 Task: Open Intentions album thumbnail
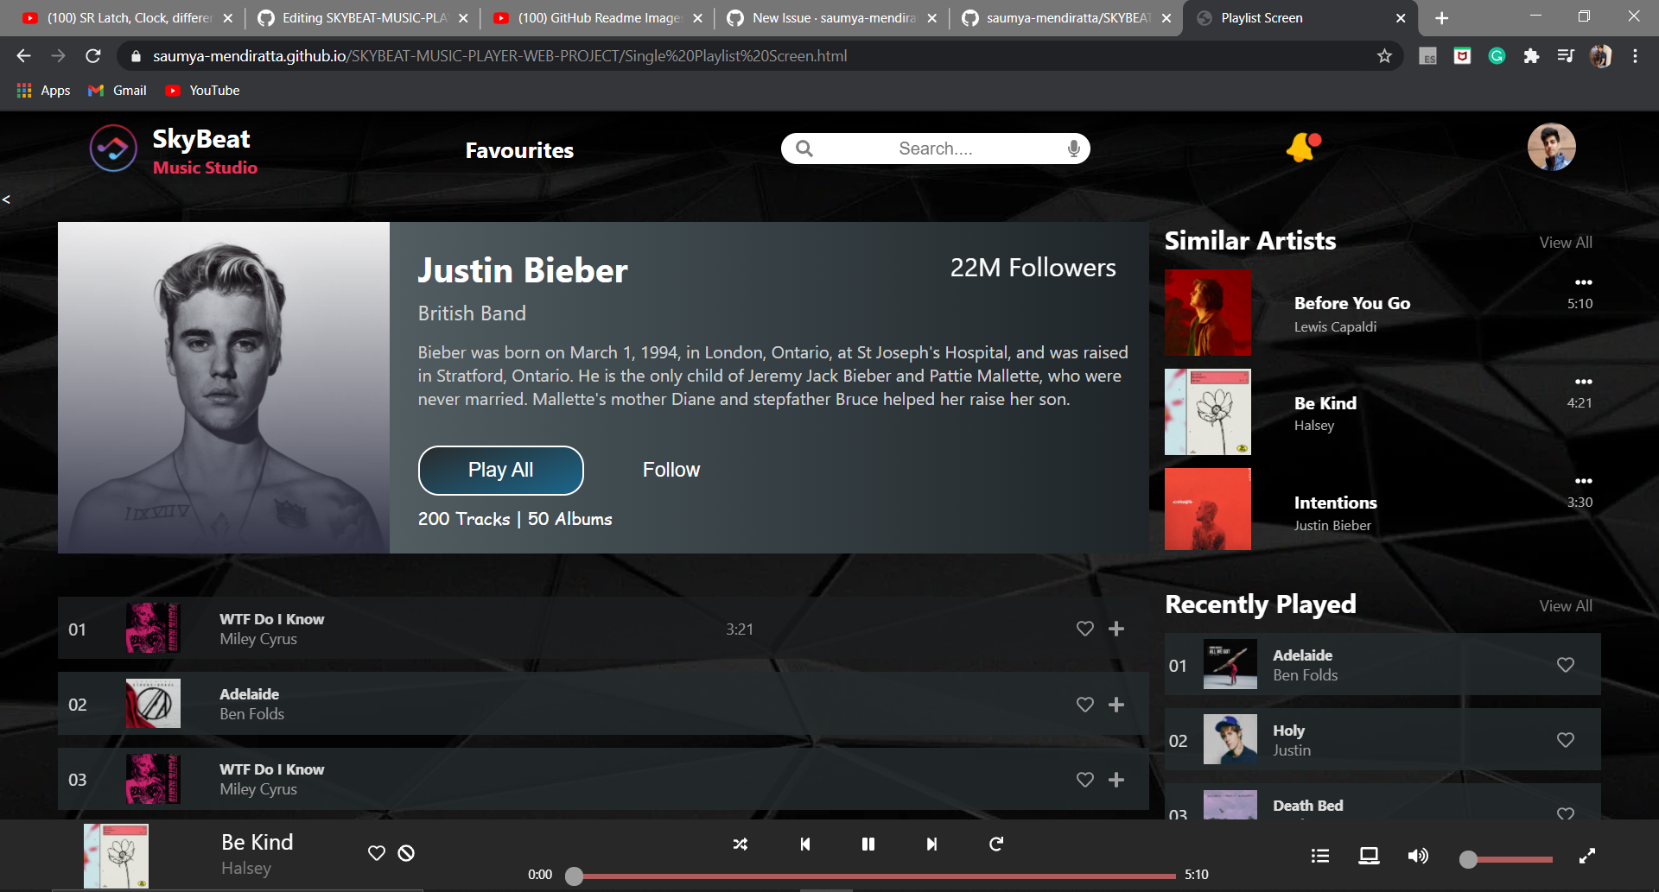pyautogui.click(x=1208, y=509)
